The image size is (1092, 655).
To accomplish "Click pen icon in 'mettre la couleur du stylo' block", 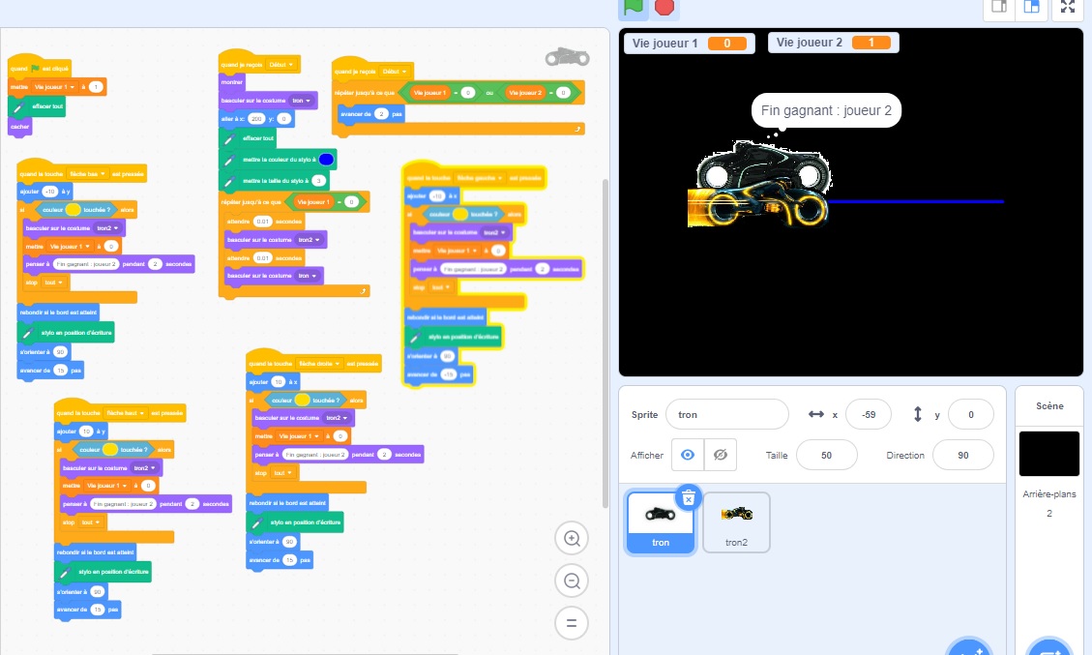I will click(229, 160).
